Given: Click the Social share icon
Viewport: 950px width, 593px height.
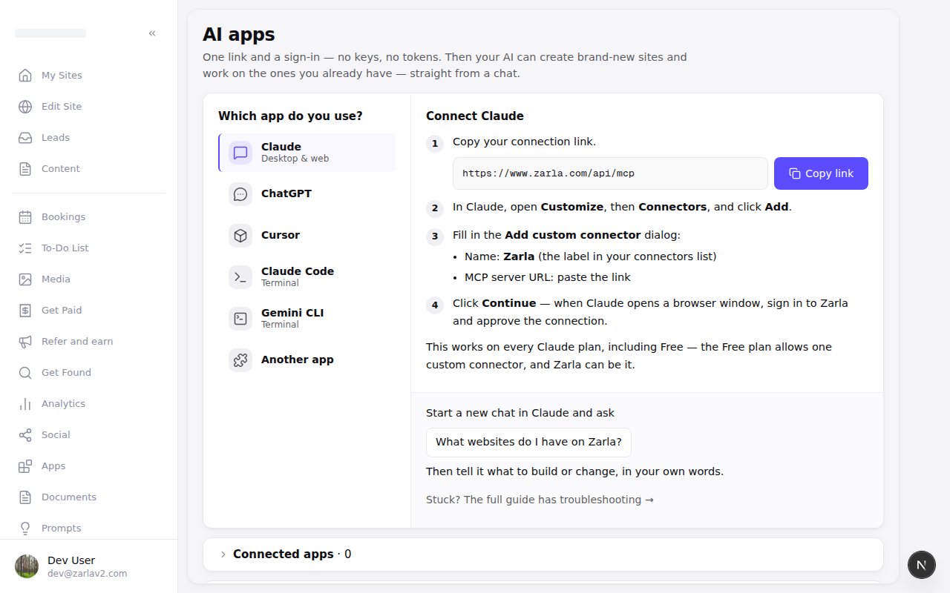Looking at the screenshot, I should tap(25, 435).
